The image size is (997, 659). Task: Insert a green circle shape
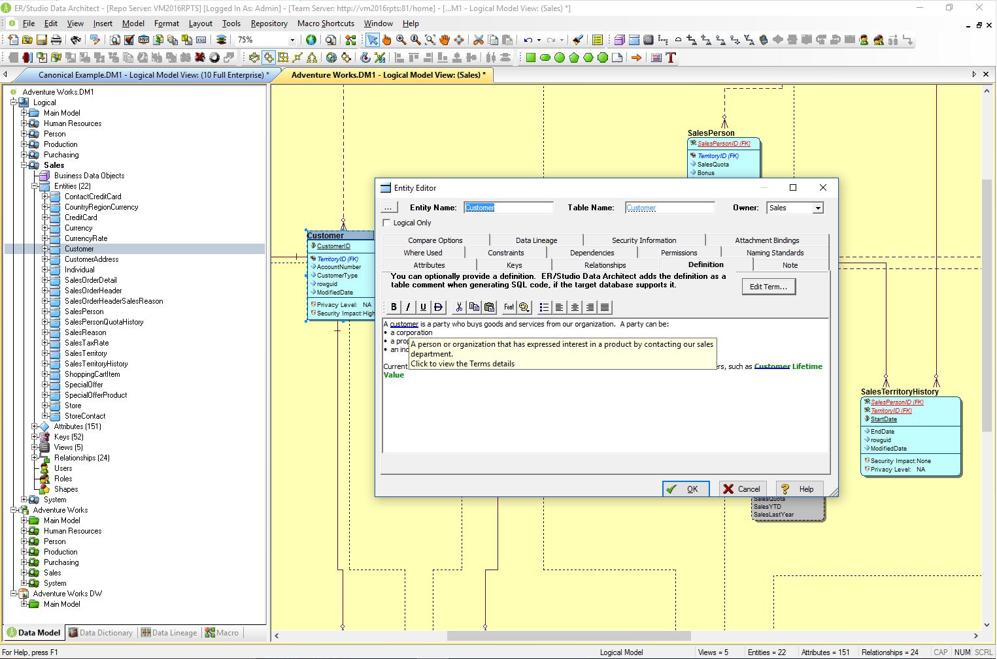(x=559, y=57)
